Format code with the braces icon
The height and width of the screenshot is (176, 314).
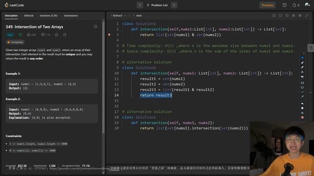[x=280, y=16]
